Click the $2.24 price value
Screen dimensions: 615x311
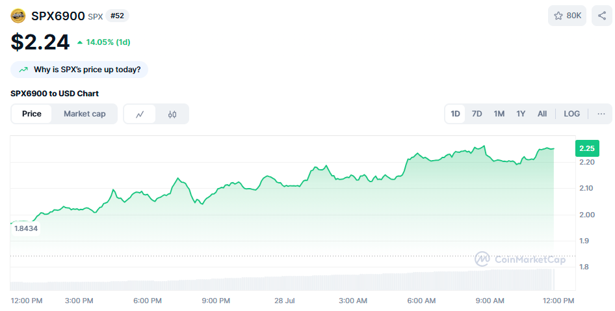[x=40, y=42]
